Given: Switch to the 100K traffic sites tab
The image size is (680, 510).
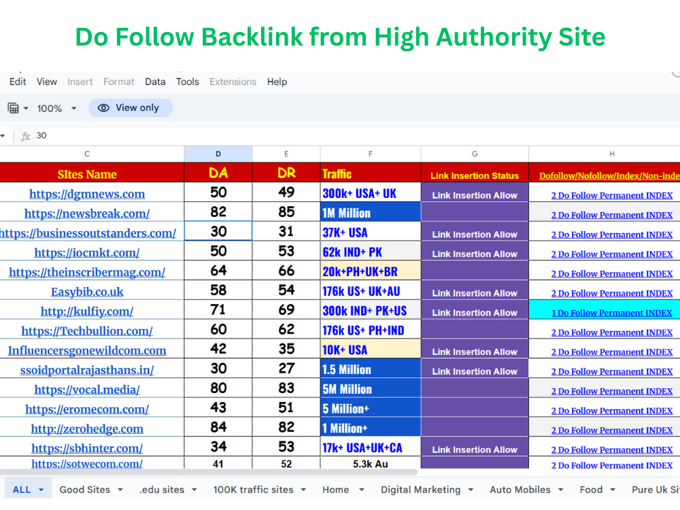Looking at the screenshot, I should click(253, 490).
